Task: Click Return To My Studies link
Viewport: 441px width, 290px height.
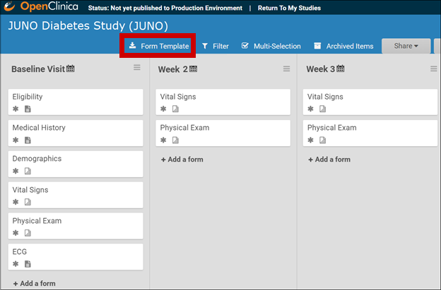Action: click(x=289, y=8)
